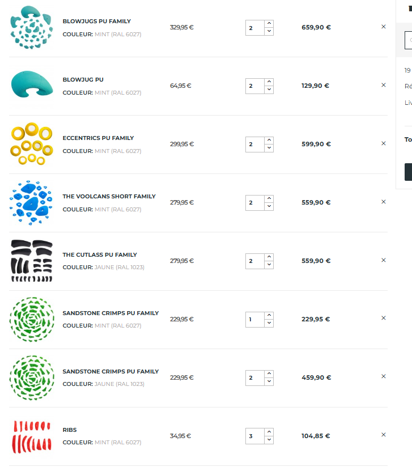The image size is (412, 467).
Task: Click quantity field for Sandstone Crimps Mint
Action: point(254,320)
